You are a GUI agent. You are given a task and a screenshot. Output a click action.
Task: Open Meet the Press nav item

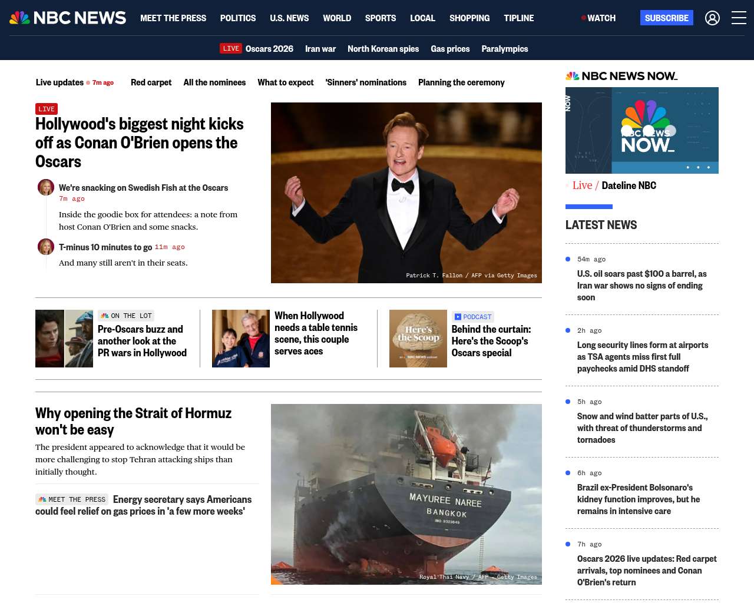click(x=173, y=18)
